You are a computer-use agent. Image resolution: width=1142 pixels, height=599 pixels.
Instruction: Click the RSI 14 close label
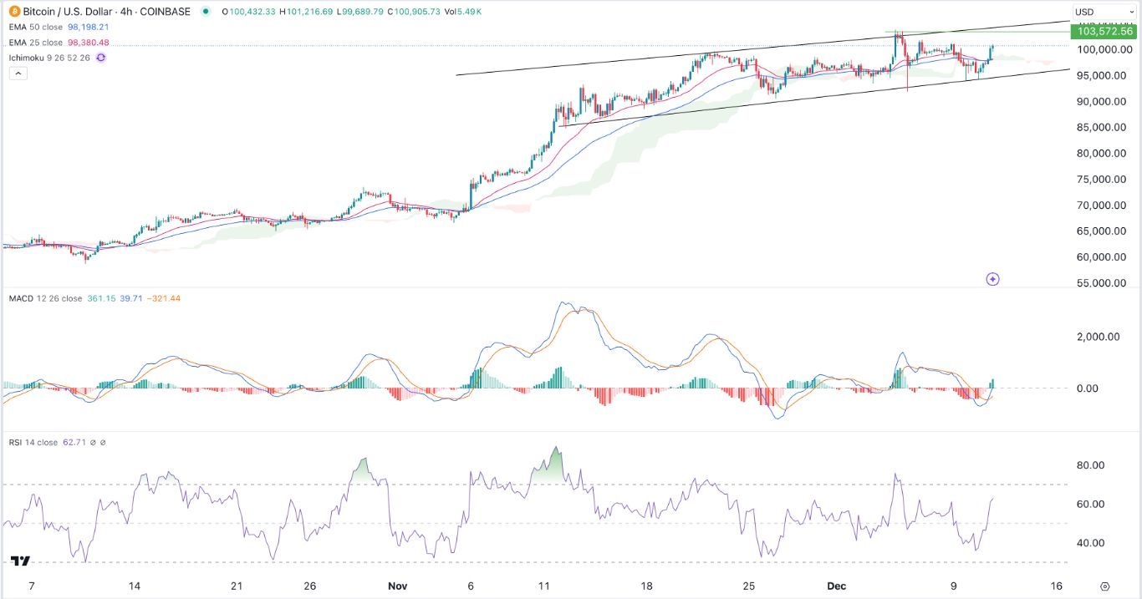click(32, 443)
